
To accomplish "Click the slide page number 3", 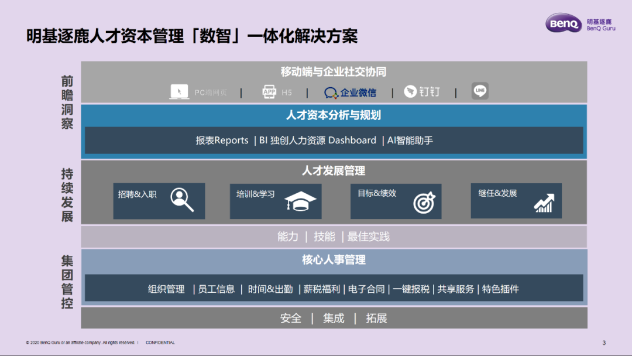I will (604, 343).
